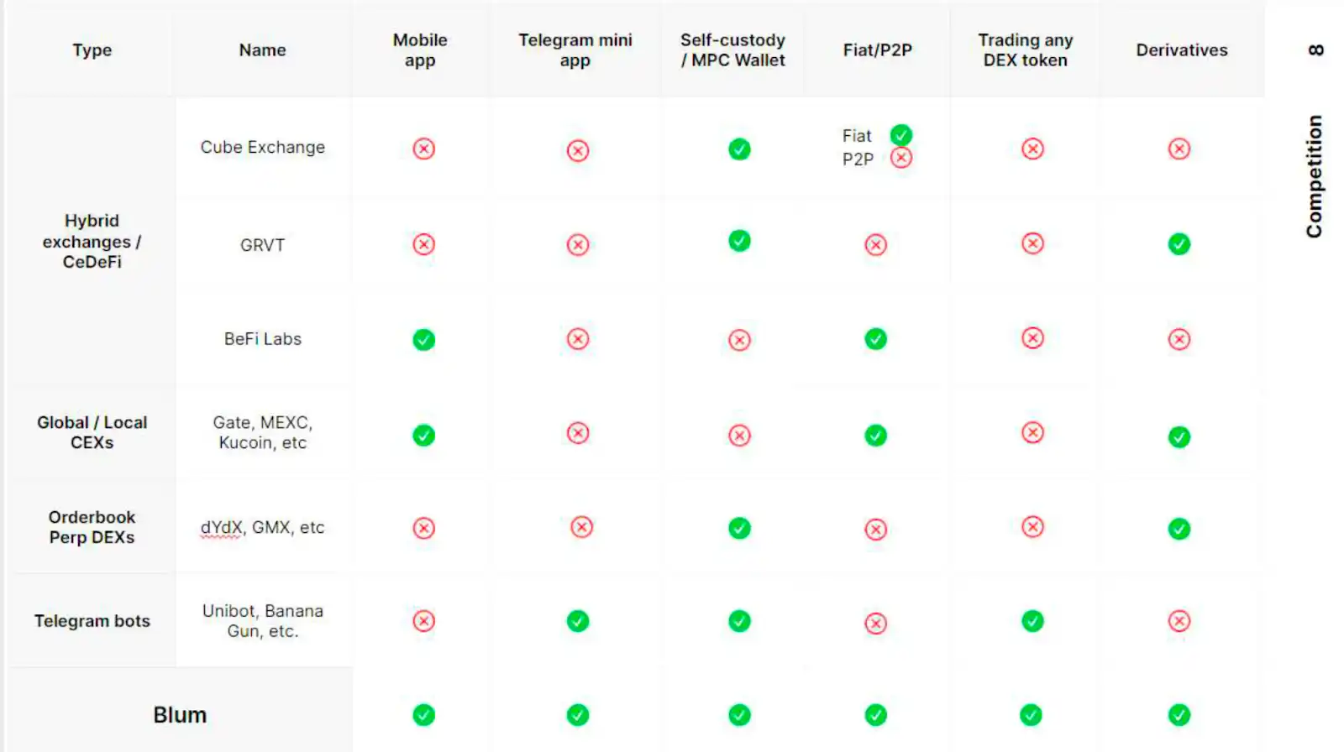Click Cube Exchange self-custody green check icon
The width and height of the screenshot is (1344, 752).
(x=739, y=149)
